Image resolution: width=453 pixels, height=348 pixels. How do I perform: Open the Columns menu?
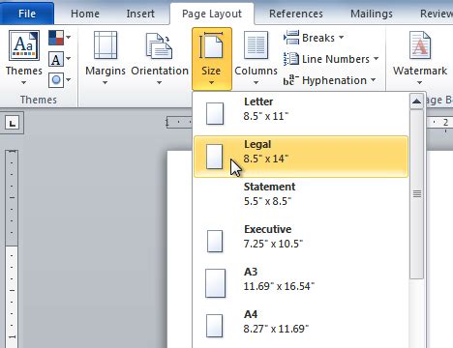click(x=256, y=58)
